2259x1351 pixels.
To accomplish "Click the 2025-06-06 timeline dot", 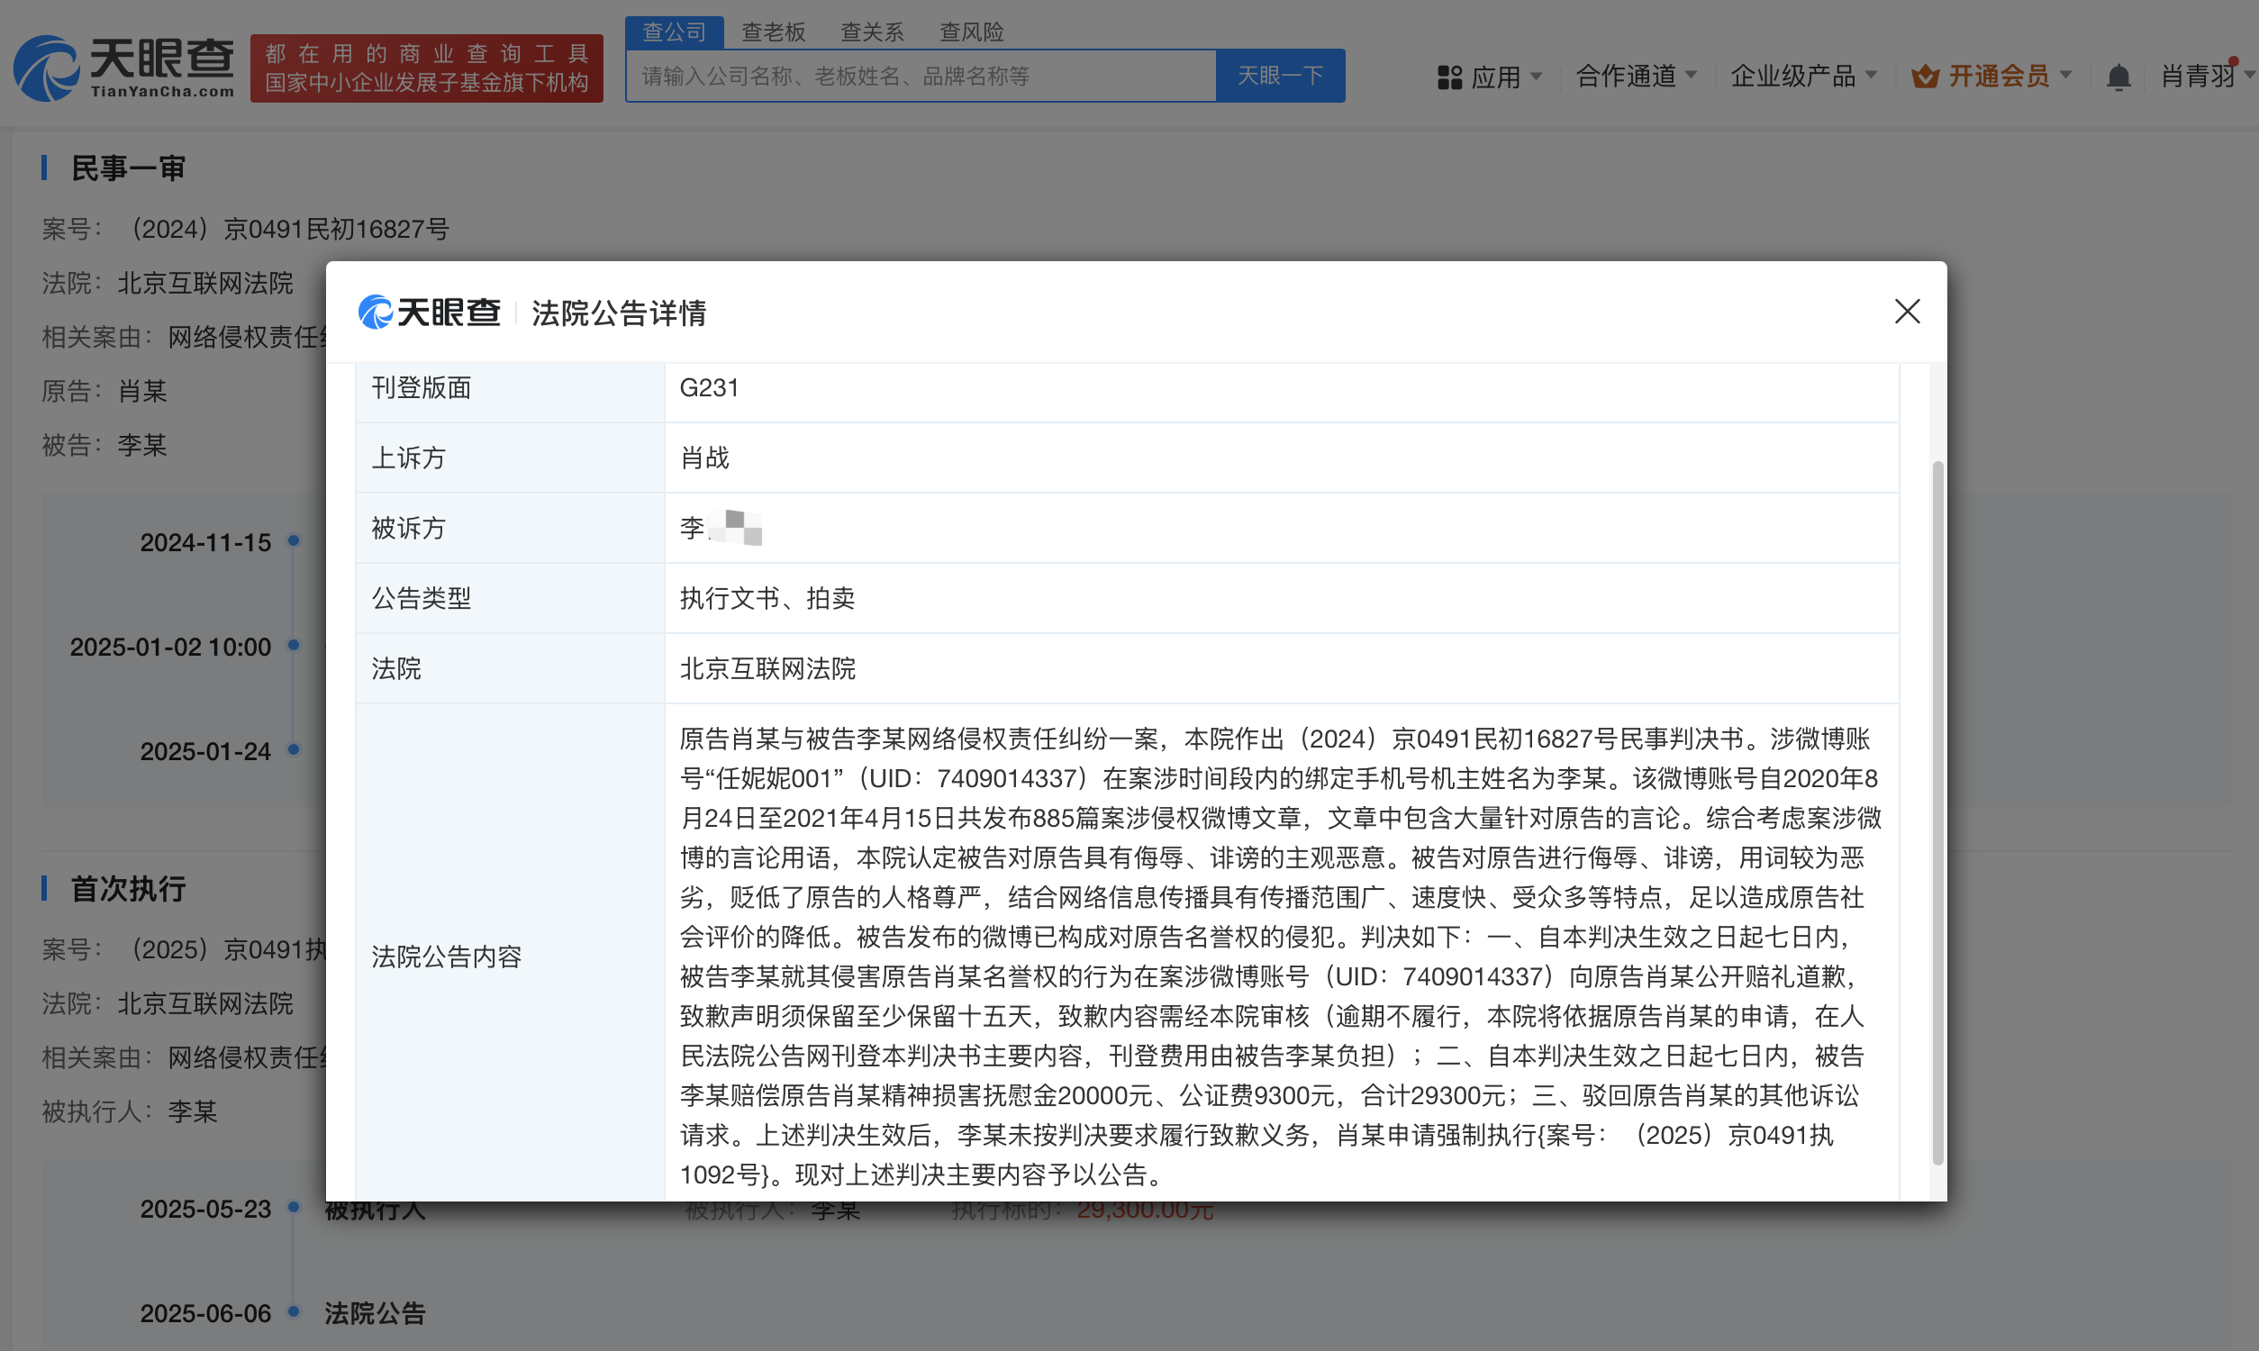I will [x=293, y=1312].
